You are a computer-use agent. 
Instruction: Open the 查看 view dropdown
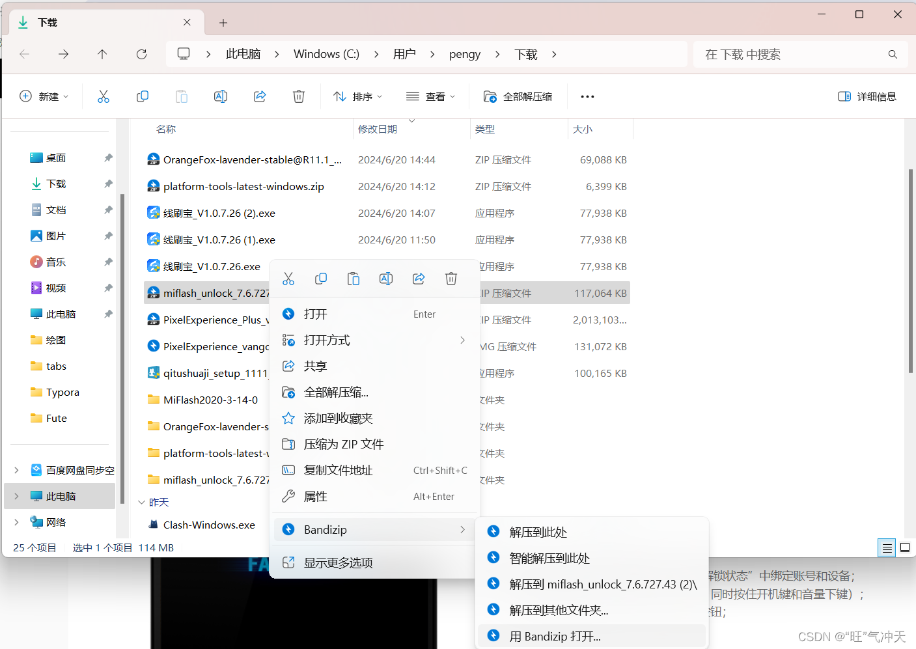coord(430,96)
